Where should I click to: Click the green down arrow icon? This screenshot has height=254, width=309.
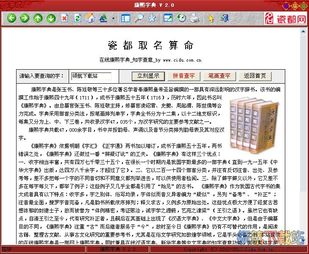click(51, 18)
